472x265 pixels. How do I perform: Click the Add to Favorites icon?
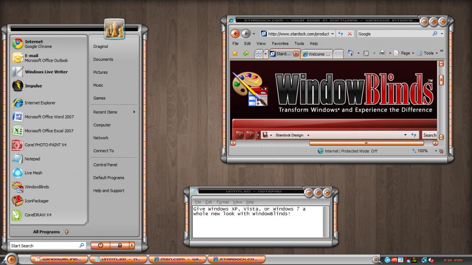(x=246, y=53)
